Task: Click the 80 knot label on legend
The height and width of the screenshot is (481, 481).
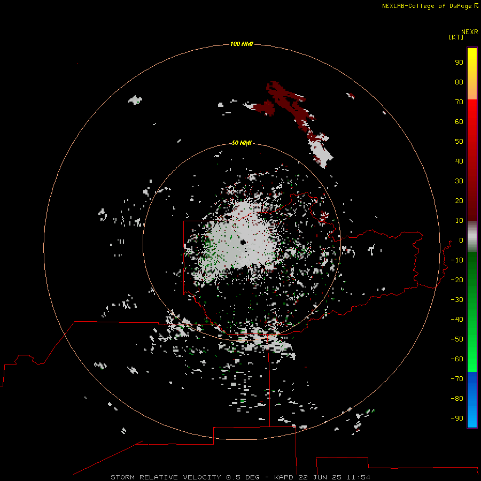Action: tap(459, 82)
